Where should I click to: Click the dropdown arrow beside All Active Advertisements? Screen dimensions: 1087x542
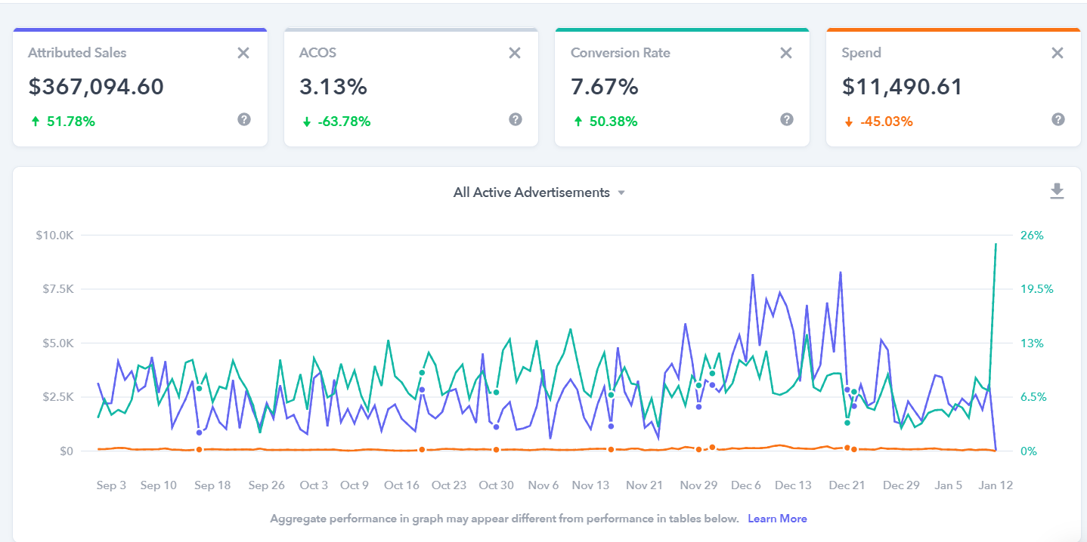coord(621,193)
